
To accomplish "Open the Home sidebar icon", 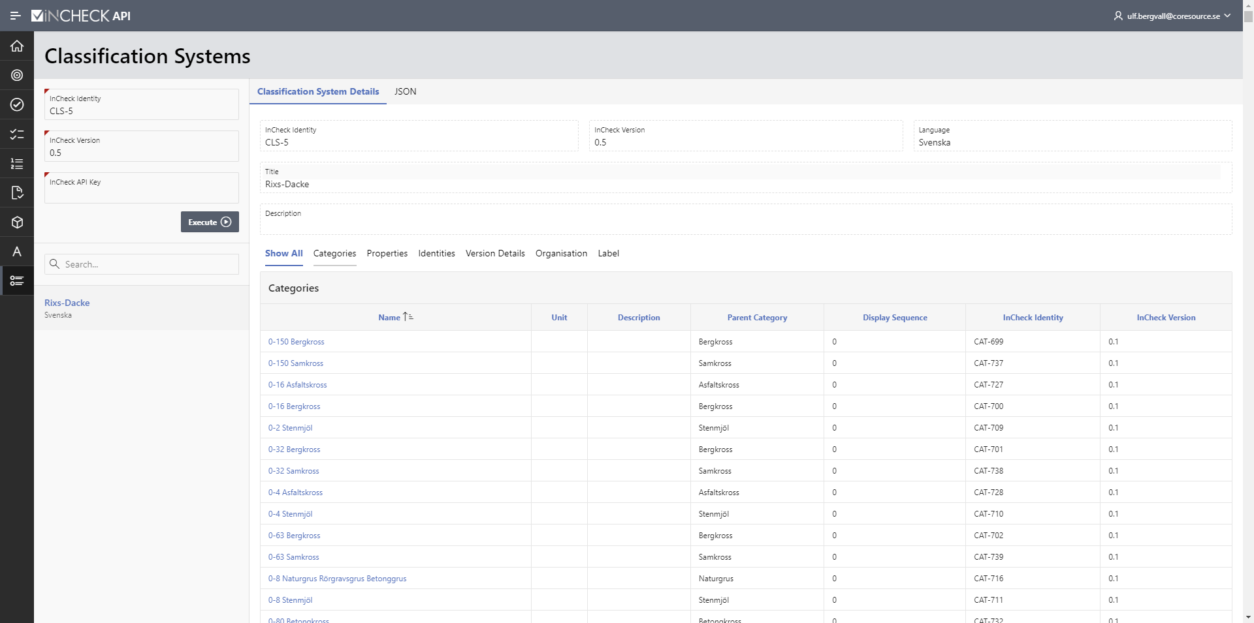I will [x=17, y=46].
